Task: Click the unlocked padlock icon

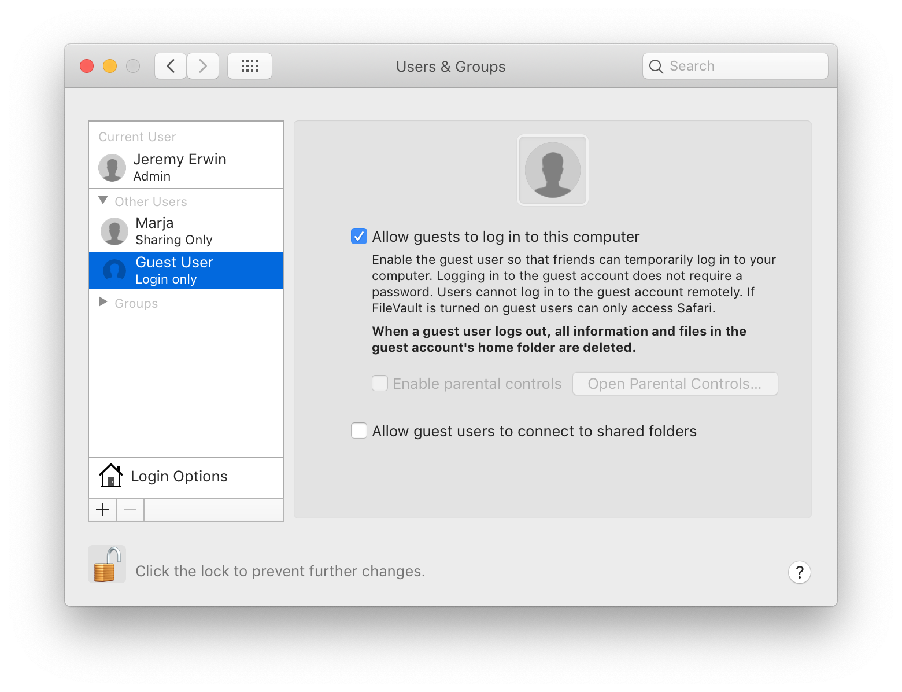Action: coord(107,564)
